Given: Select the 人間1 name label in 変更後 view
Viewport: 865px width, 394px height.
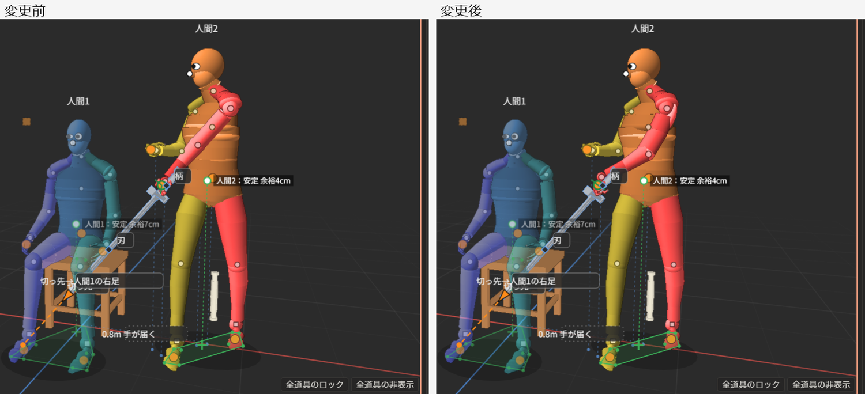Looking at the screenshot, I should (x=514, y=101).
